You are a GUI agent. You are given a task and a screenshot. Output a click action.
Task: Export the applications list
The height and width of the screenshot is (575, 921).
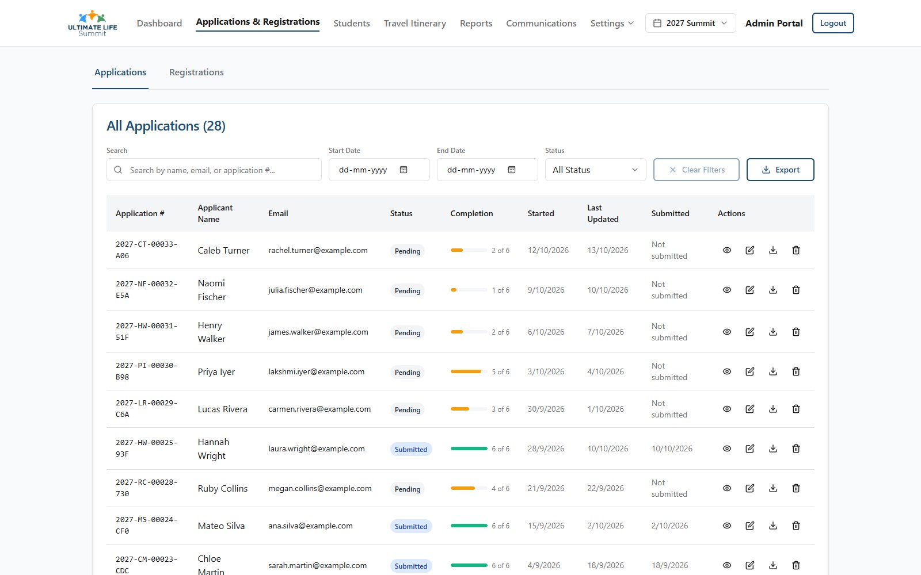(x=780, y=170)
